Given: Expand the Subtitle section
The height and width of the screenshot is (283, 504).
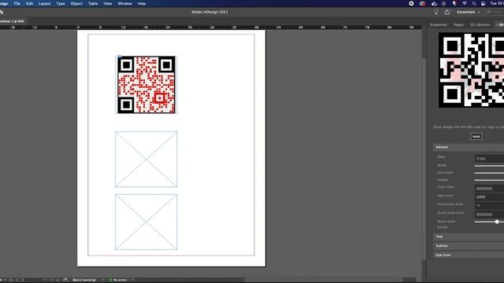Looking at the screenshot, I should point(469,246).
